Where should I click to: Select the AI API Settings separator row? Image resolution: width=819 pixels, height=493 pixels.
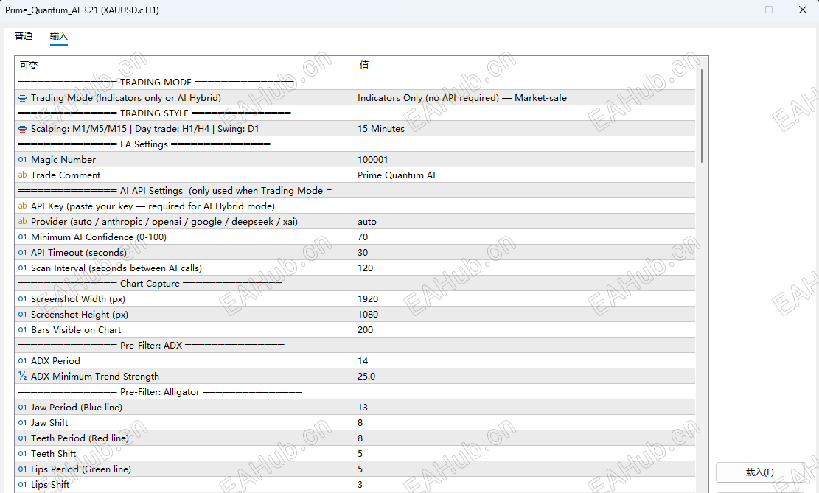tap(355, 191)
